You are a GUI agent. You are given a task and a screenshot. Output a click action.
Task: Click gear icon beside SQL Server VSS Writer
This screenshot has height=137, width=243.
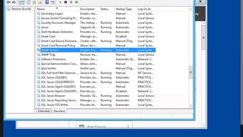click(x=38, y=105)
